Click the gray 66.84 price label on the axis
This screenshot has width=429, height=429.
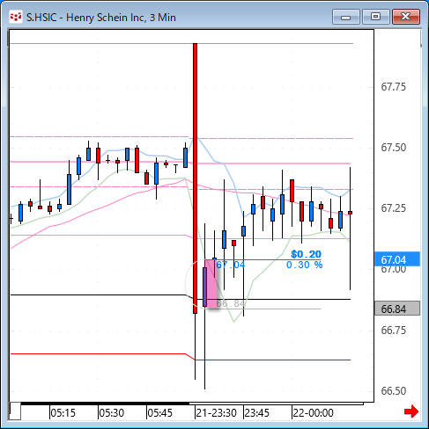pos(397,309)
